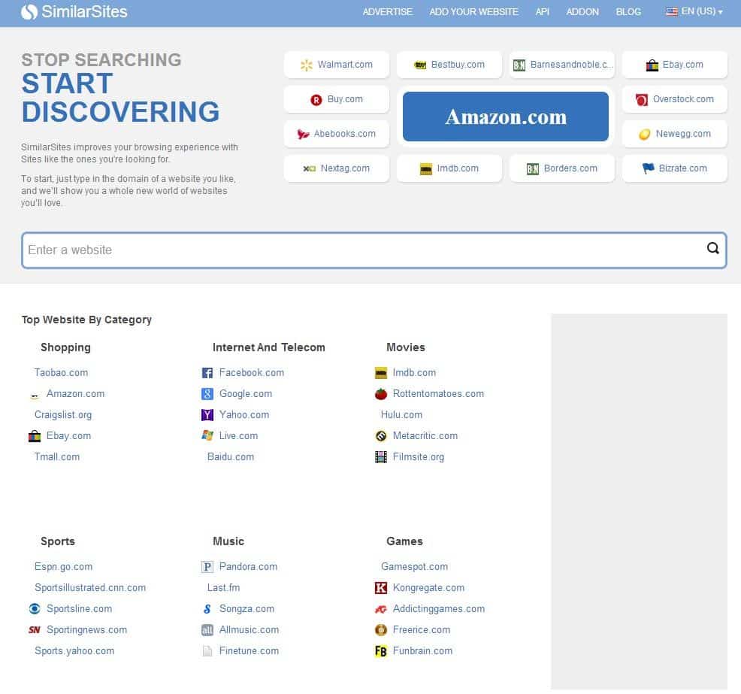Click the Pandora P icon
Viewport: 741px width, 694px height.
click(x=207, y=567)
